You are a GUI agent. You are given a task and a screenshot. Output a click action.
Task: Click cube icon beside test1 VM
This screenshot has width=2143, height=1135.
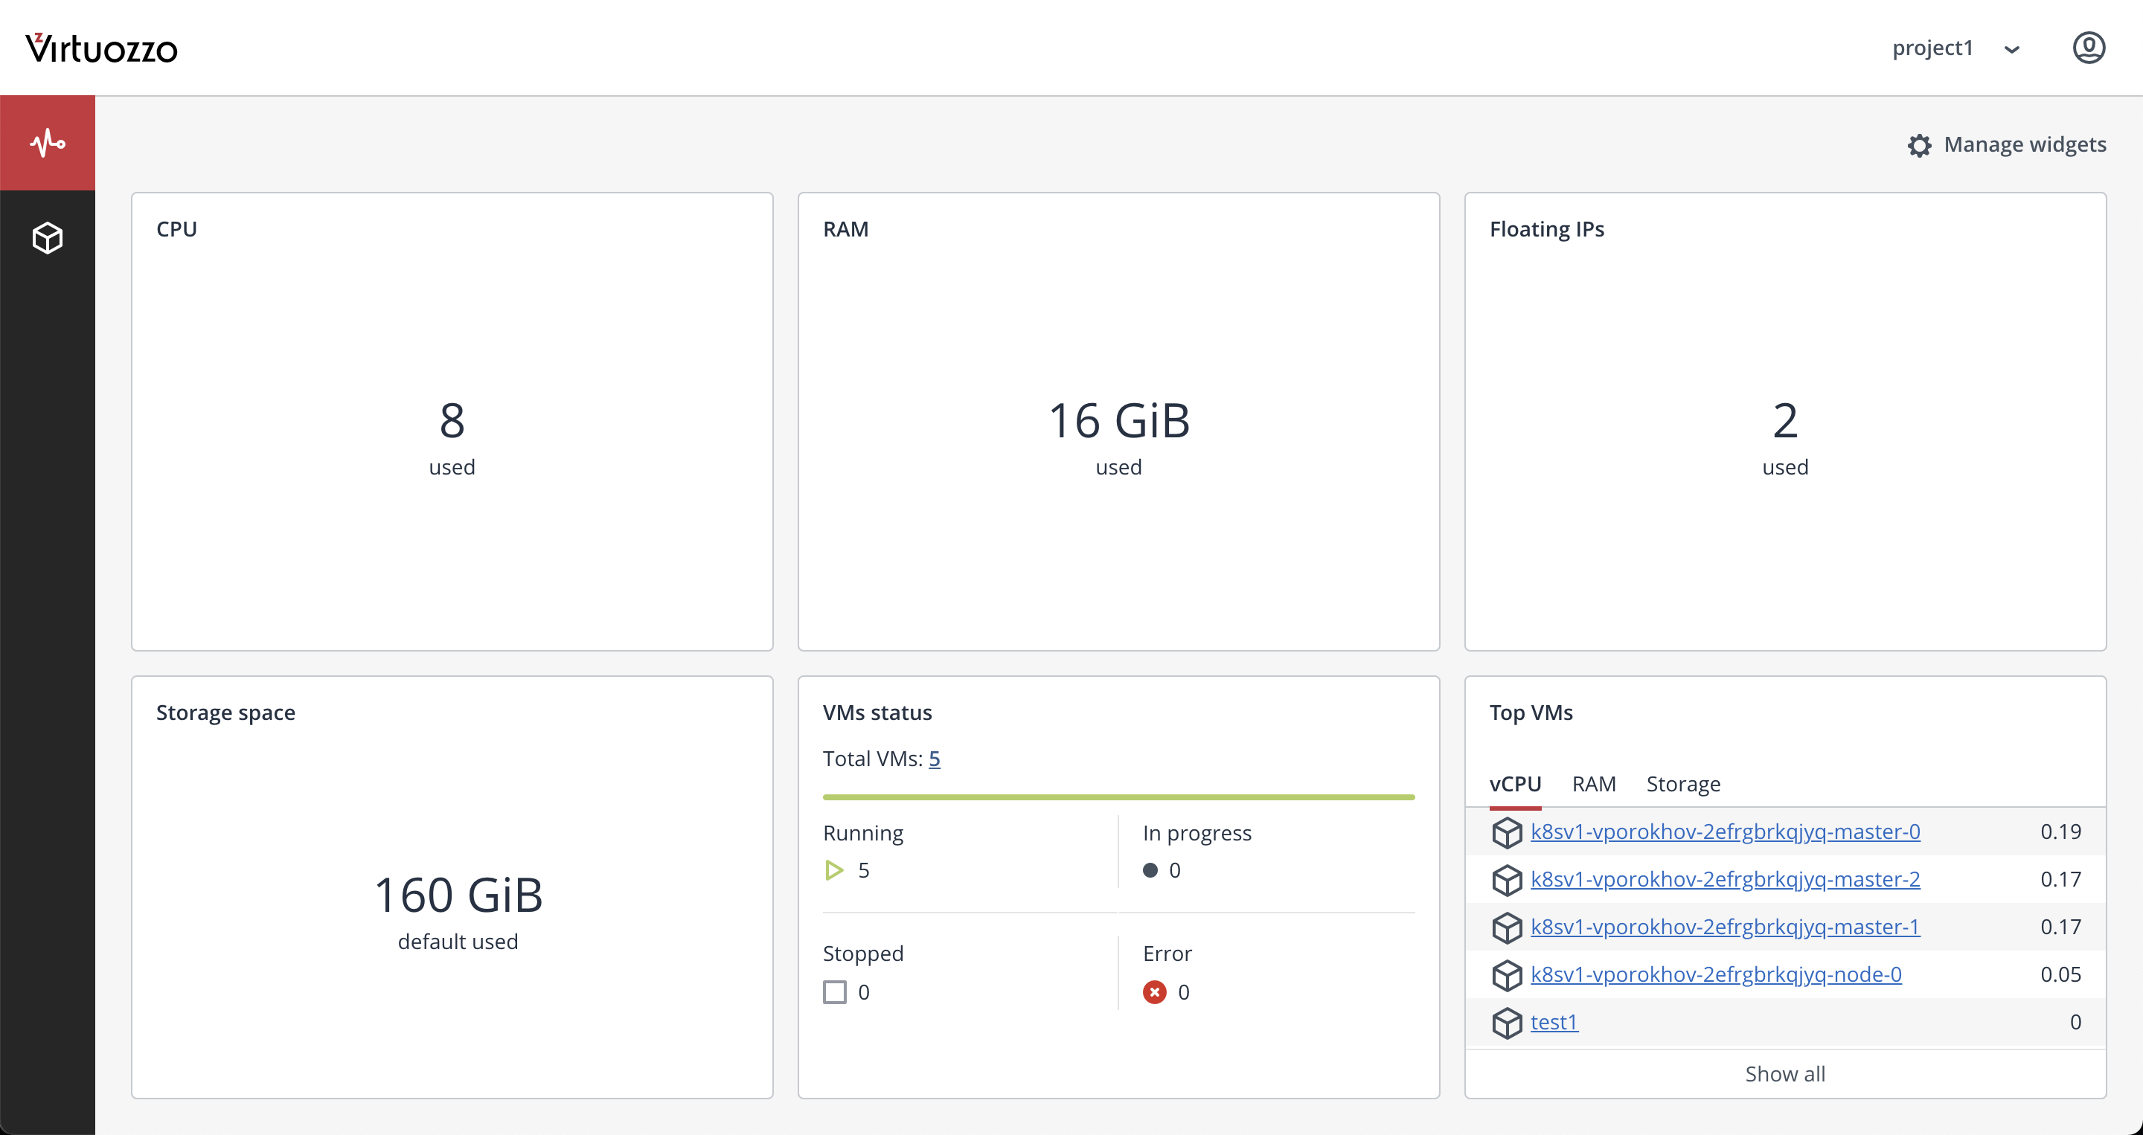[1506, 1022]
